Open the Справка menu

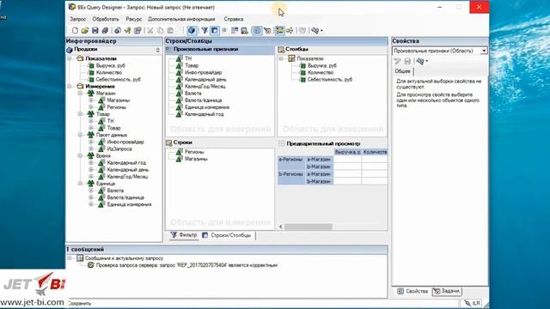coord(234,19)
